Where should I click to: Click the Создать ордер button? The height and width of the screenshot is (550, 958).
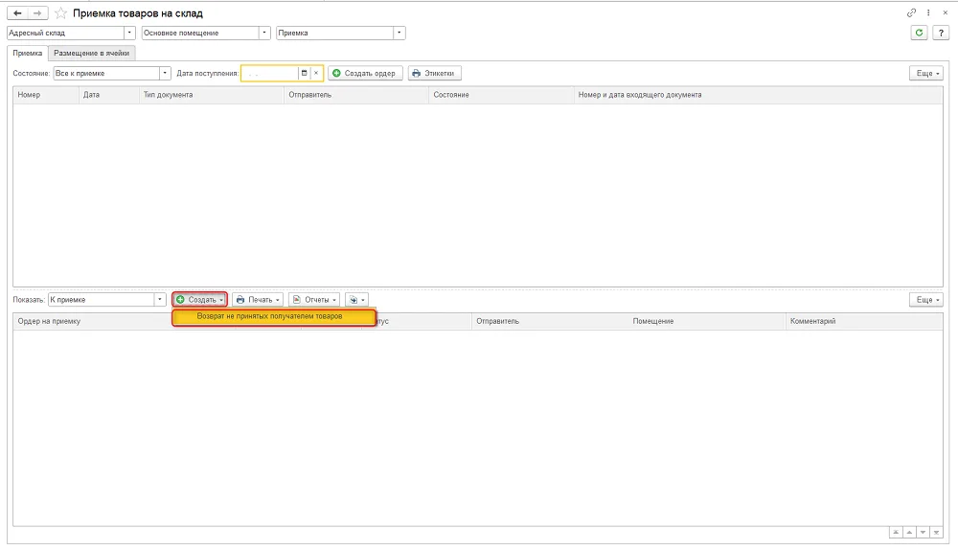(x=365, y=74)
